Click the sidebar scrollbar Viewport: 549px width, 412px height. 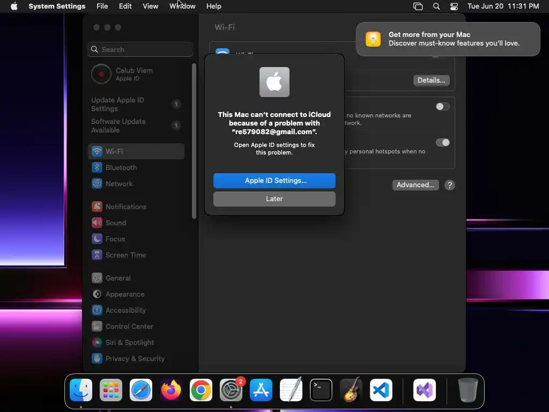(194, 141)
